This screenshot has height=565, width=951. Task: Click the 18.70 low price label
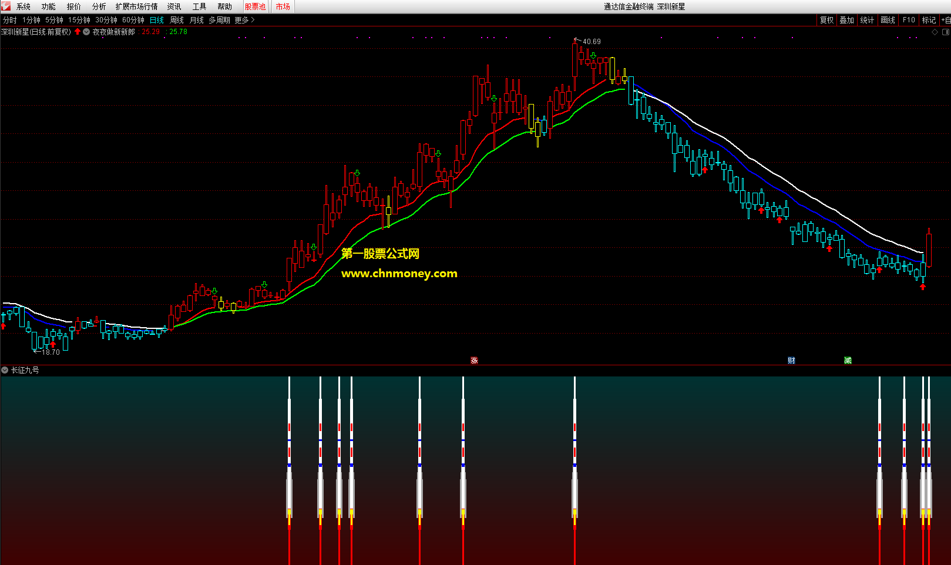tap(51, 352)
